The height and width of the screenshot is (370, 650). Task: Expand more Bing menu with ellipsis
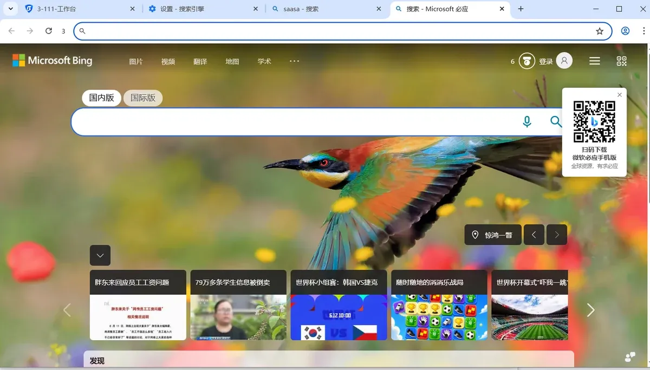pos(295,61)
